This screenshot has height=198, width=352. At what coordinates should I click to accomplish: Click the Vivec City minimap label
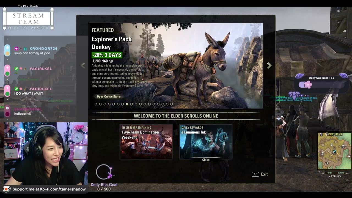pos(335,176)
